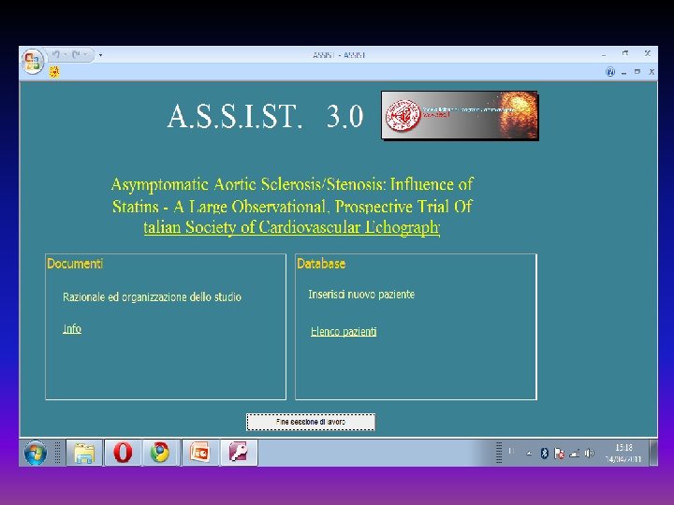
Task: Open the Office button menu
Action: click(33, 61)
